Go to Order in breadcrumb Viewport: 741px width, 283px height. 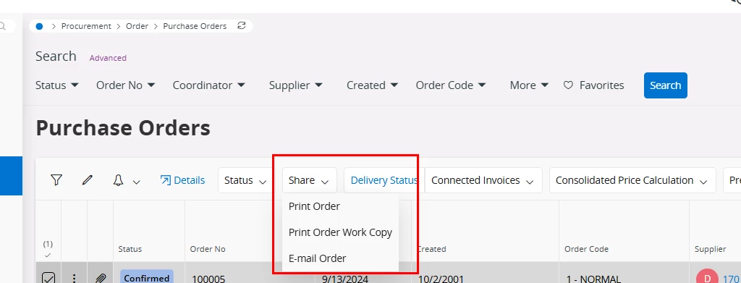coord(137,26)
